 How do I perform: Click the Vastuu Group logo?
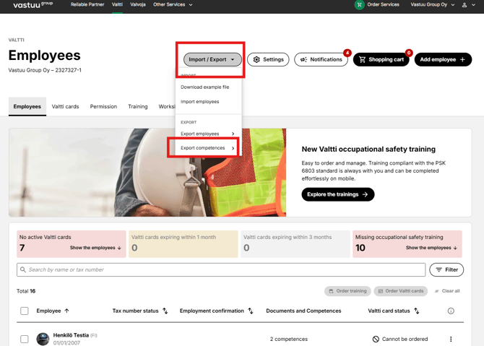(33, 4)
